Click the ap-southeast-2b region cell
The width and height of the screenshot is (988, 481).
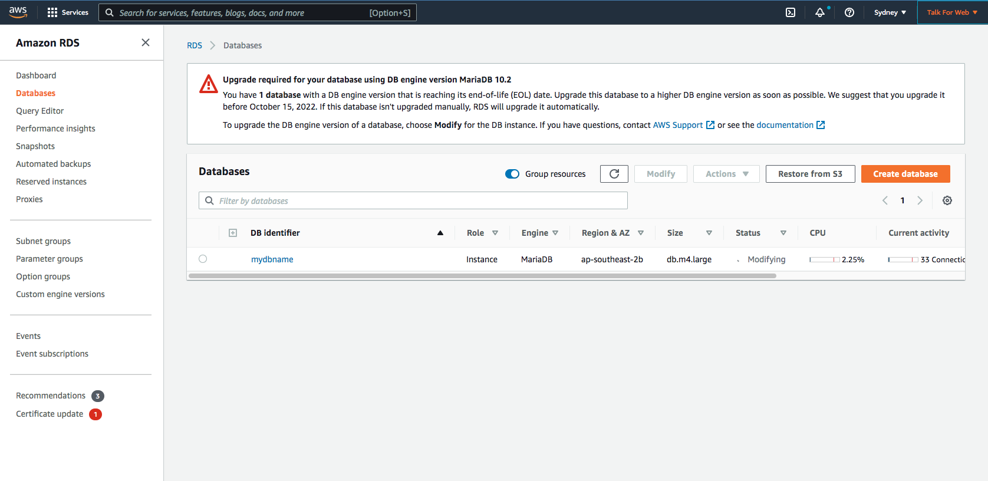(x=612, y=259)
